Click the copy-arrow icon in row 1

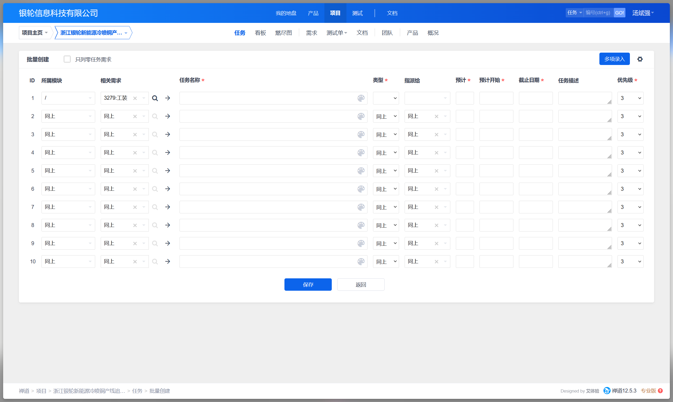click(x=168, y=98)
